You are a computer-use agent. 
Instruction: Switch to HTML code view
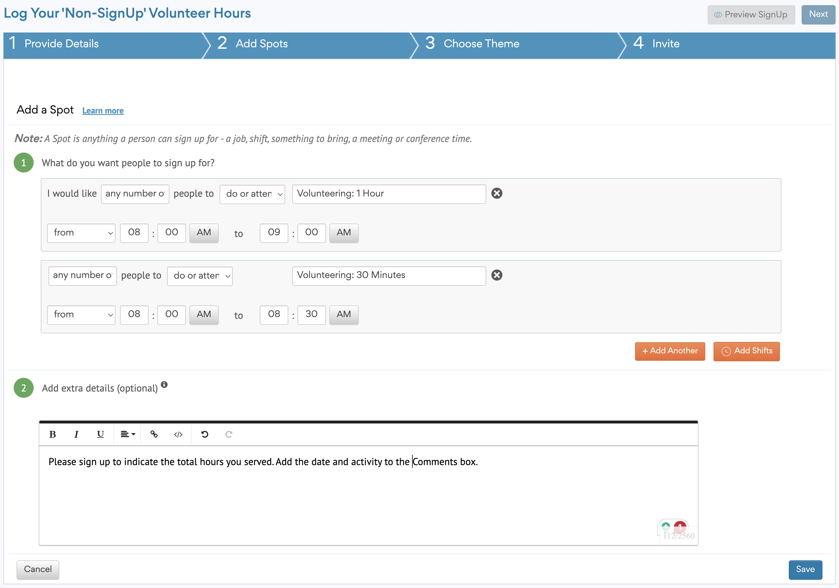tap(178, 434)
